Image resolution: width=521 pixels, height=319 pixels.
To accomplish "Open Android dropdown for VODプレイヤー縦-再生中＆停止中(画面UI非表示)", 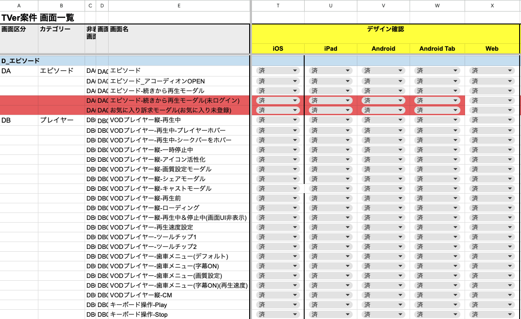I will [383, 218].
